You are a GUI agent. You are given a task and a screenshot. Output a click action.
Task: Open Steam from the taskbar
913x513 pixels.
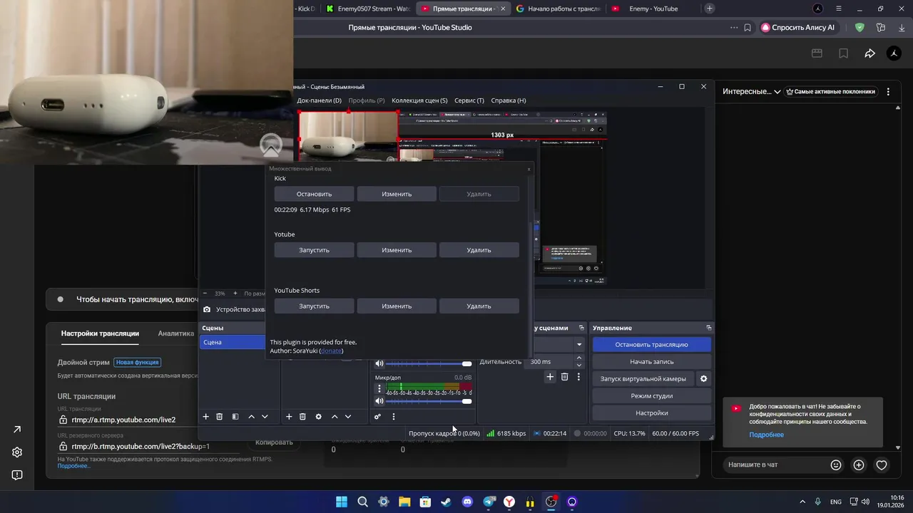(x=446, y=502)
